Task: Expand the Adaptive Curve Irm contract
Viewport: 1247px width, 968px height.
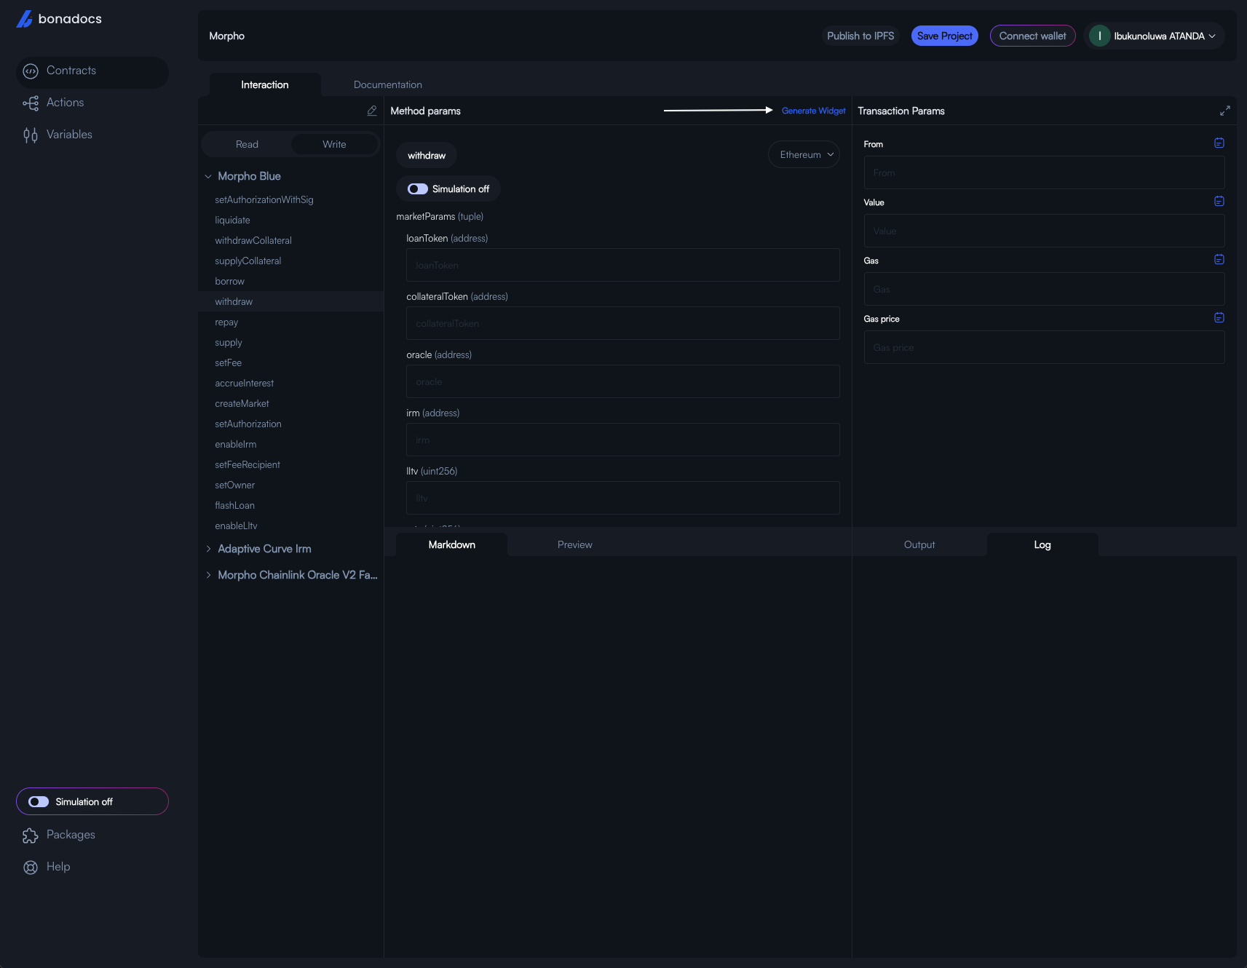Action: (x=208, y=549)
